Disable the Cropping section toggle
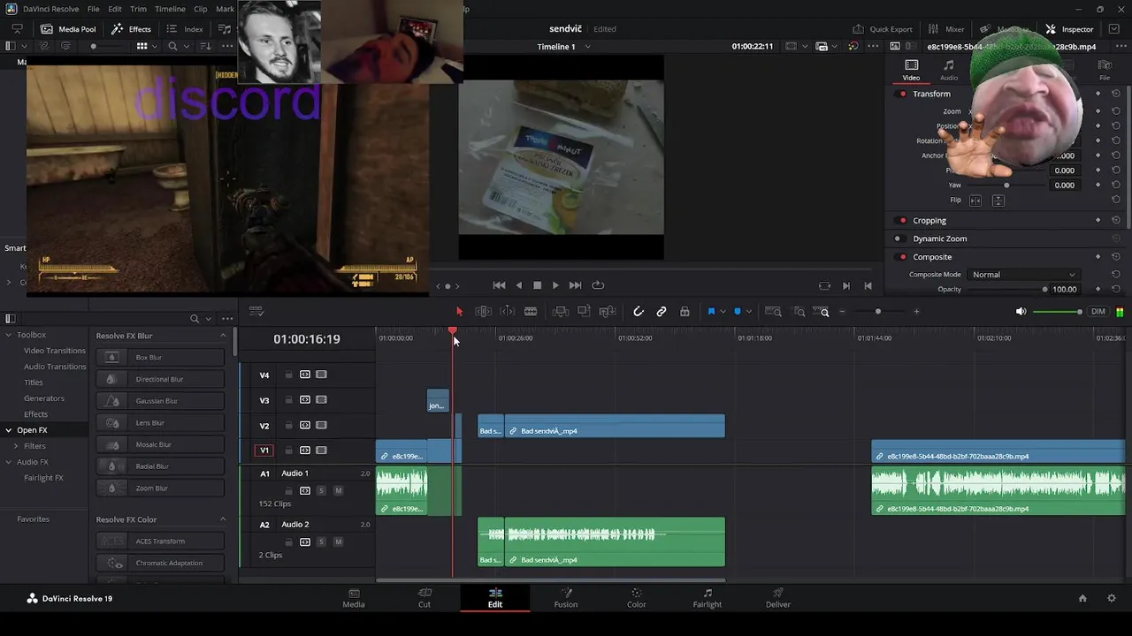The height and width of the screenshot is (636, 1132). click(x=902, y=220)
